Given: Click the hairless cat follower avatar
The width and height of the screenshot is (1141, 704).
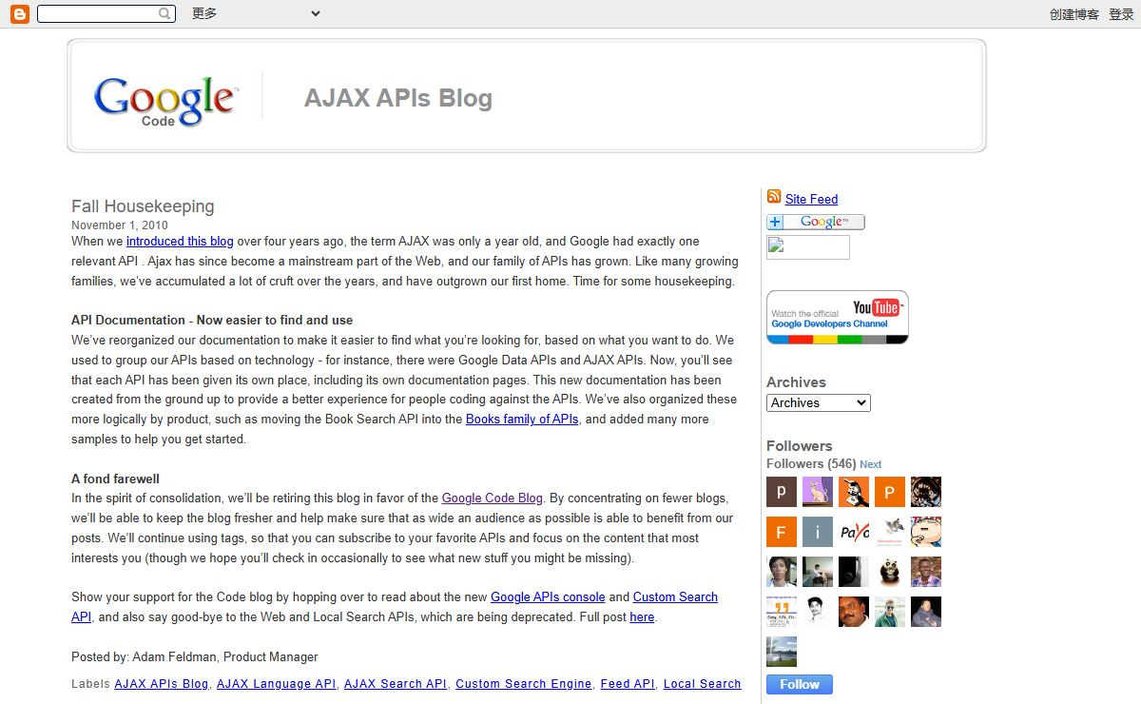Looking at the screenshot, I should [818, 492].
